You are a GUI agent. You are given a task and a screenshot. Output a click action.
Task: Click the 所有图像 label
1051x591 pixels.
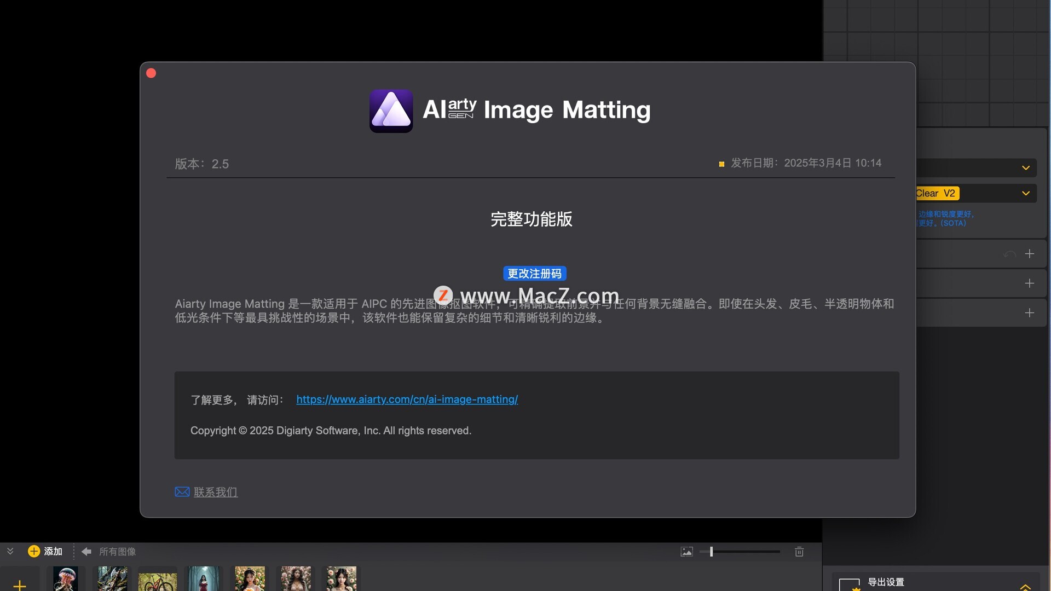click(117, 552)
